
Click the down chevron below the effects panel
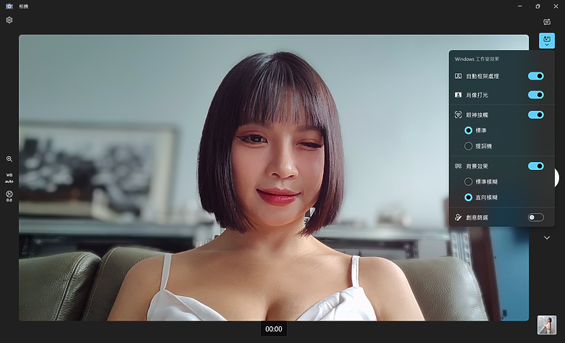tap(547, 238)
